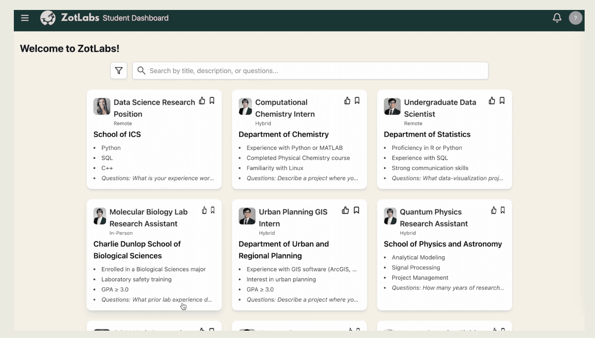
Task: Open the Urban Planning GIS Intern title
Action: 293,218
